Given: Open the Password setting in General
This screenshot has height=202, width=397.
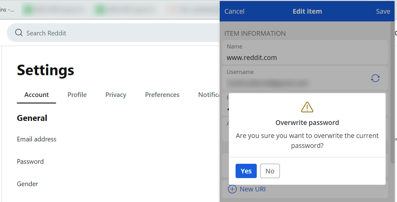Looking at the screenshot, I should [x=30, y=161].
